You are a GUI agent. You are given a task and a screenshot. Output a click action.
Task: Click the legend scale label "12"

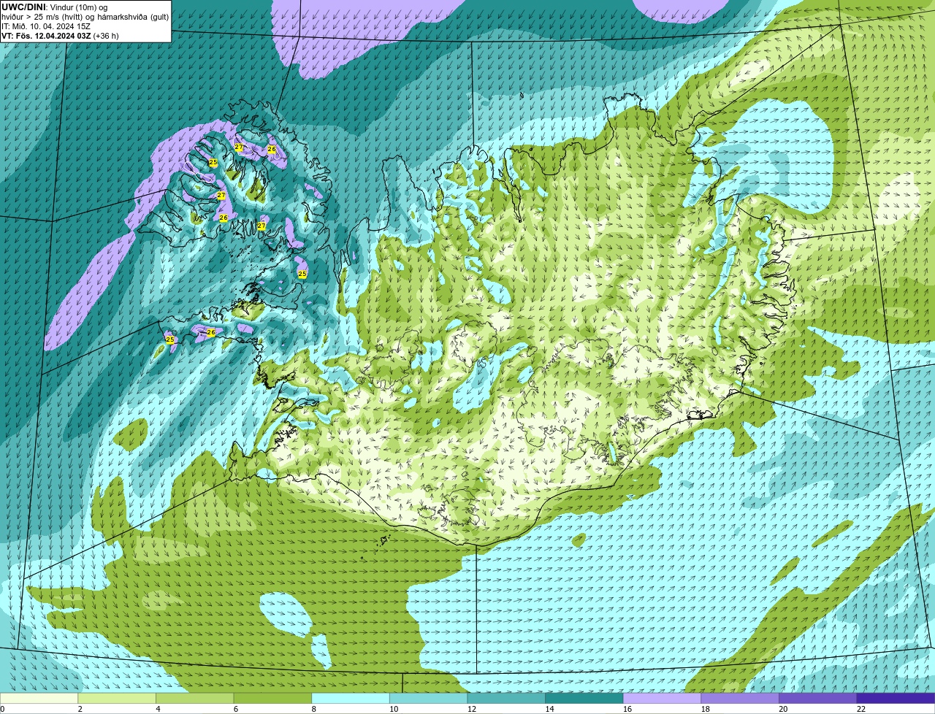(x=472, y=709)
